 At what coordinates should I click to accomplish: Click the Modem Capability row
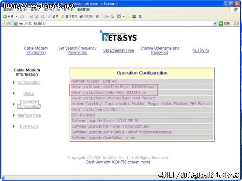coord(142,104)
